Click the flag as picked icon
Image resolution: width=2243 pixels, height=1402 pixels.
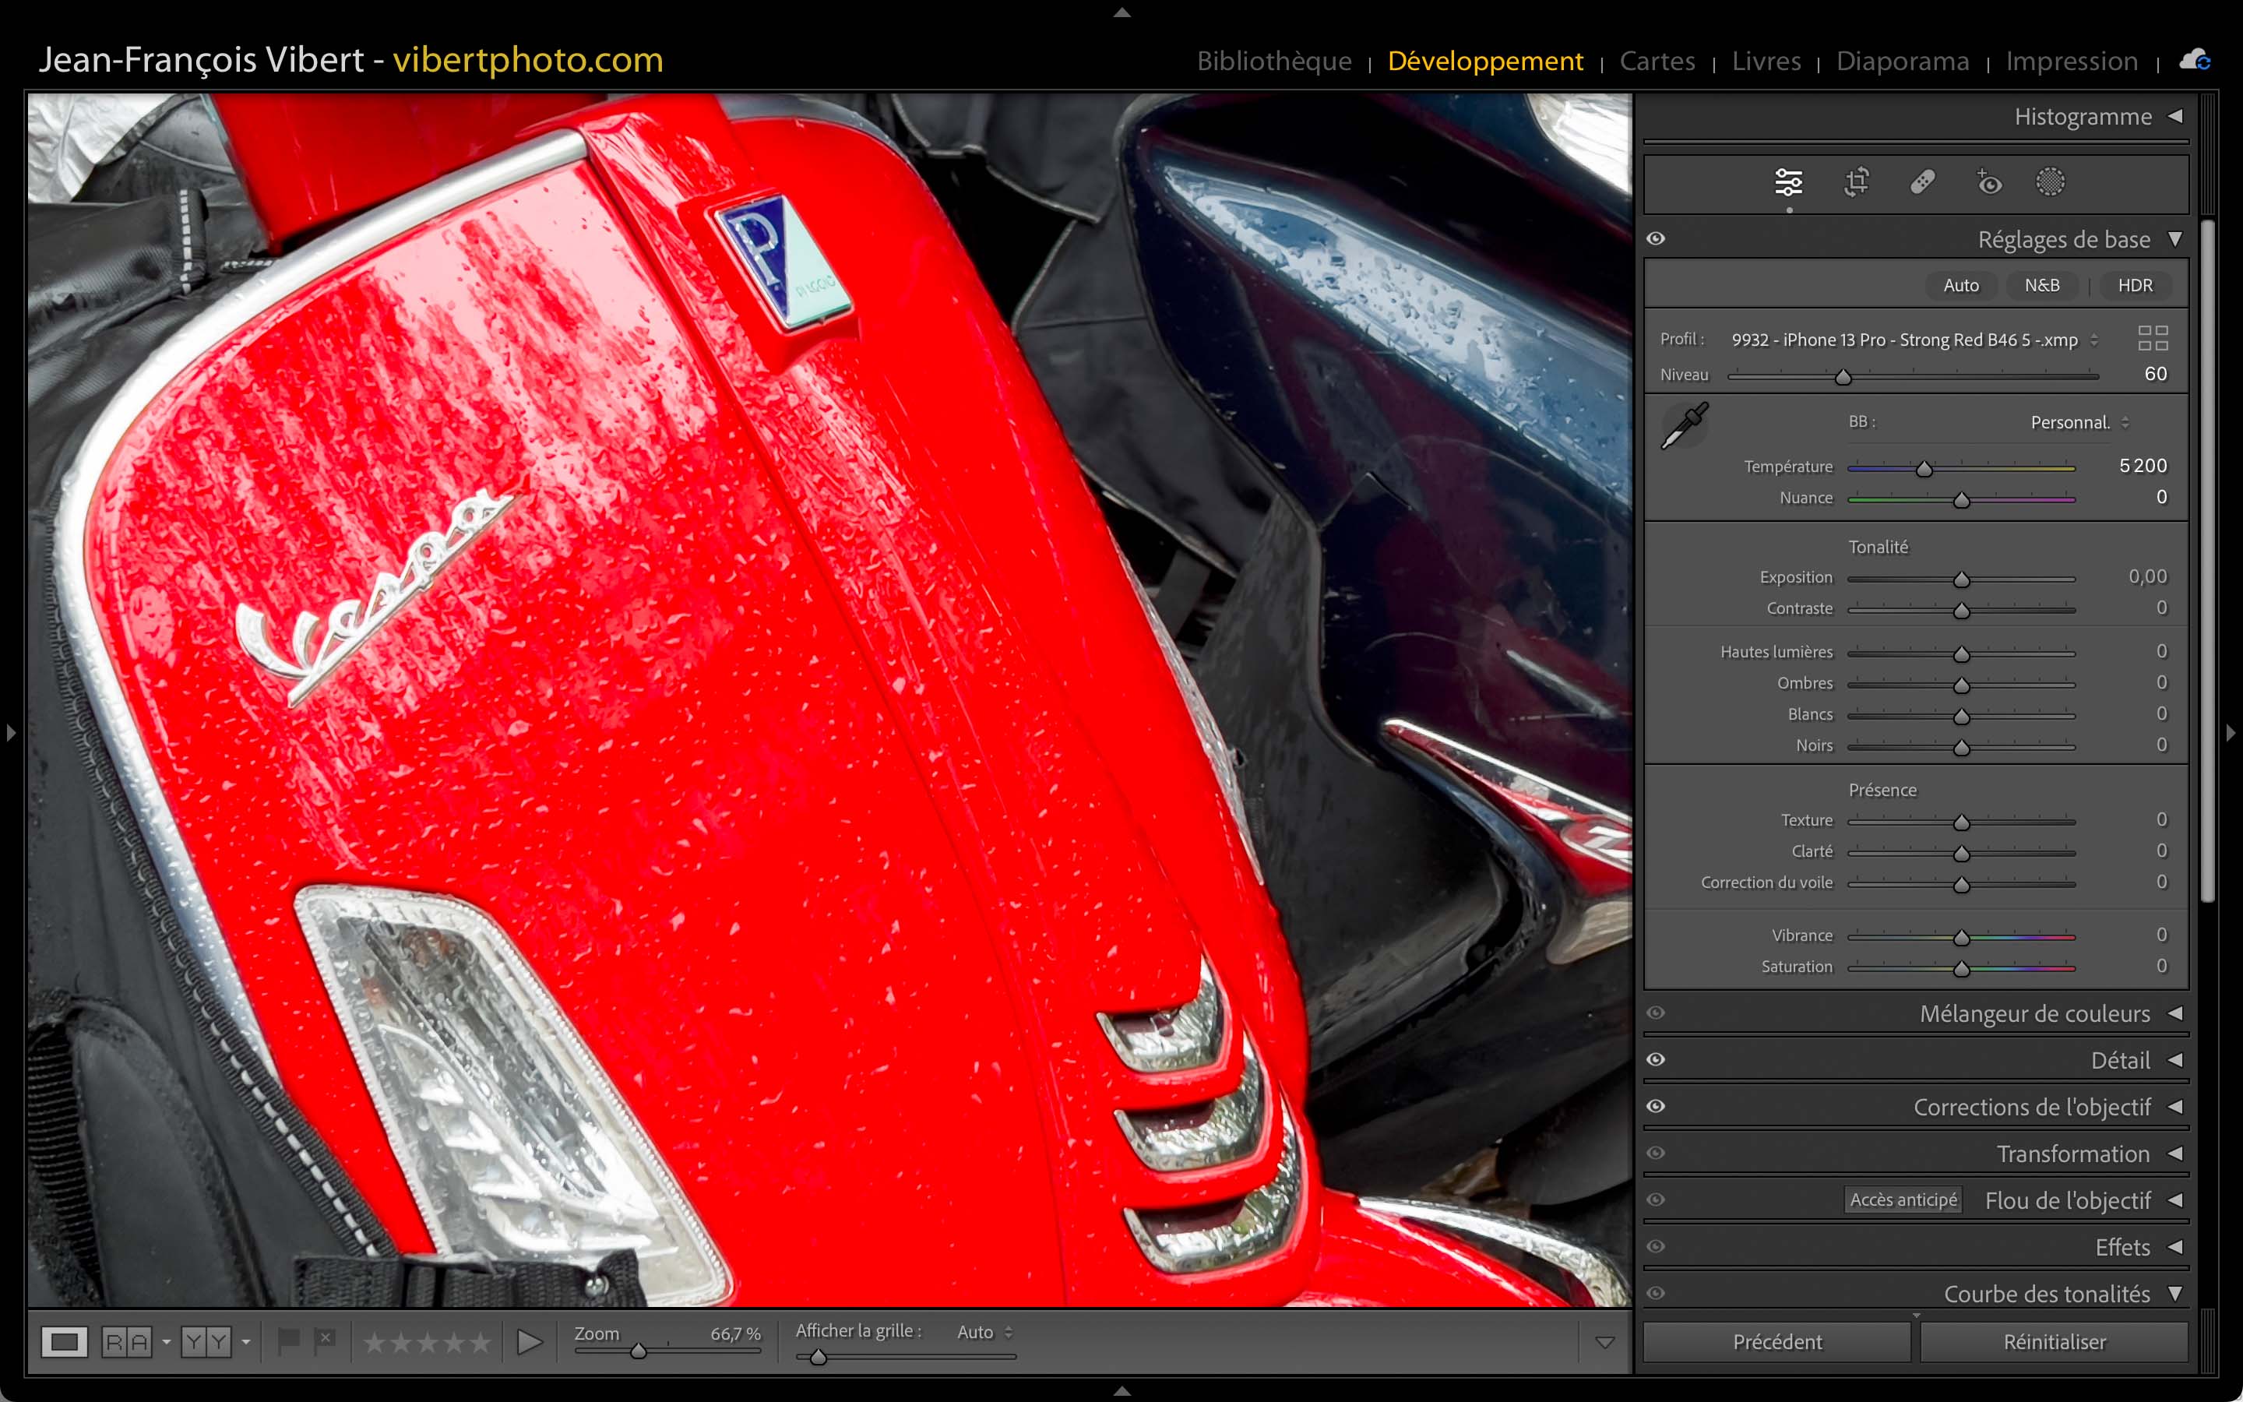pyautogui.click(x=288, y=1340)
